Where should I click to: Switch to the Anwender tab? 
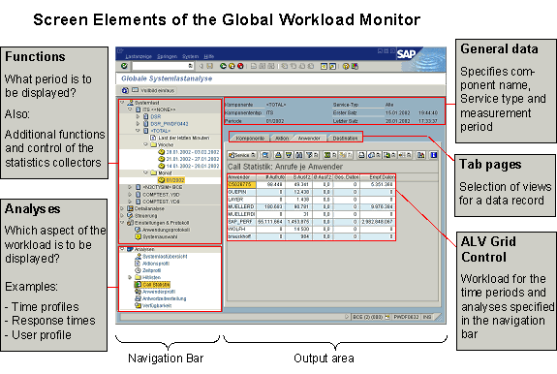coord(309,139)
